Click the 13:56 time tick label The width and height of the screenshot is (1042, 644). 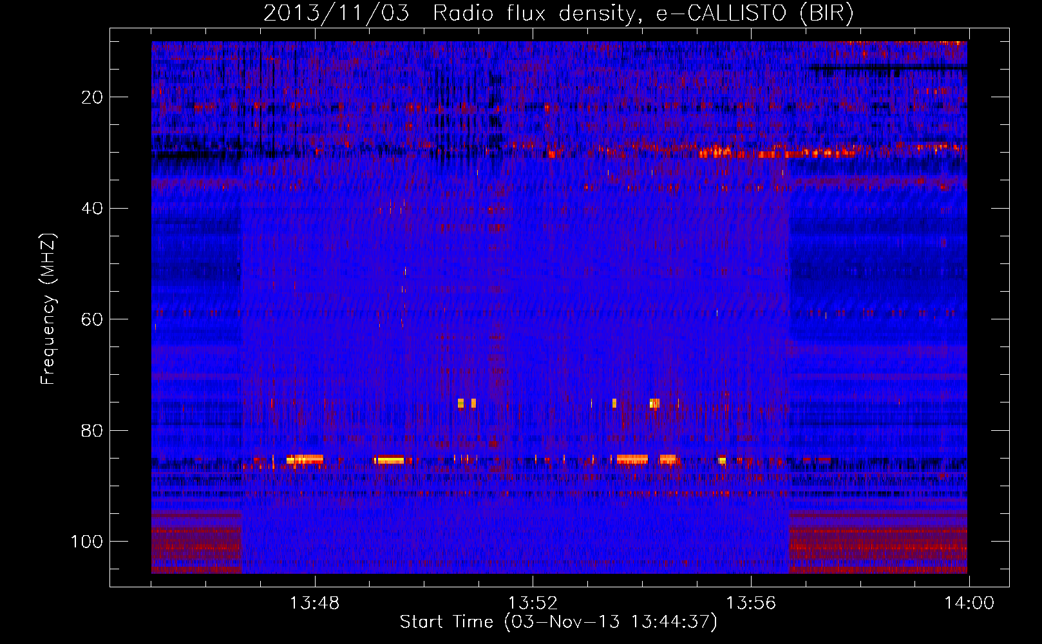point(751,603)
